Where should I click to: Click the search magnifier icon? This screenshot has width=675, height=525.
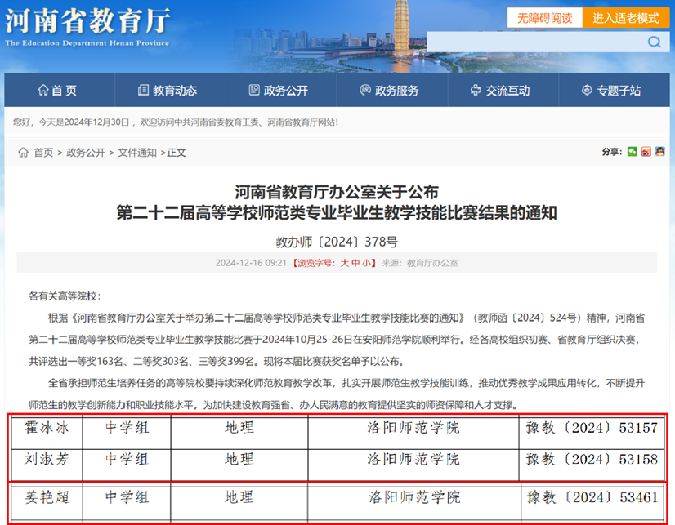pos(654,42)
